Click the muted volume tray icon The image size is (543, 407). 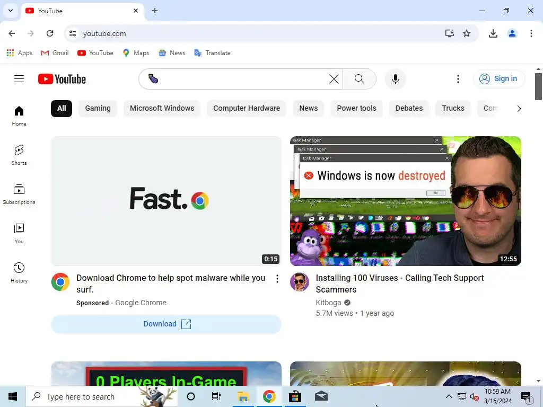click(475, 396)
